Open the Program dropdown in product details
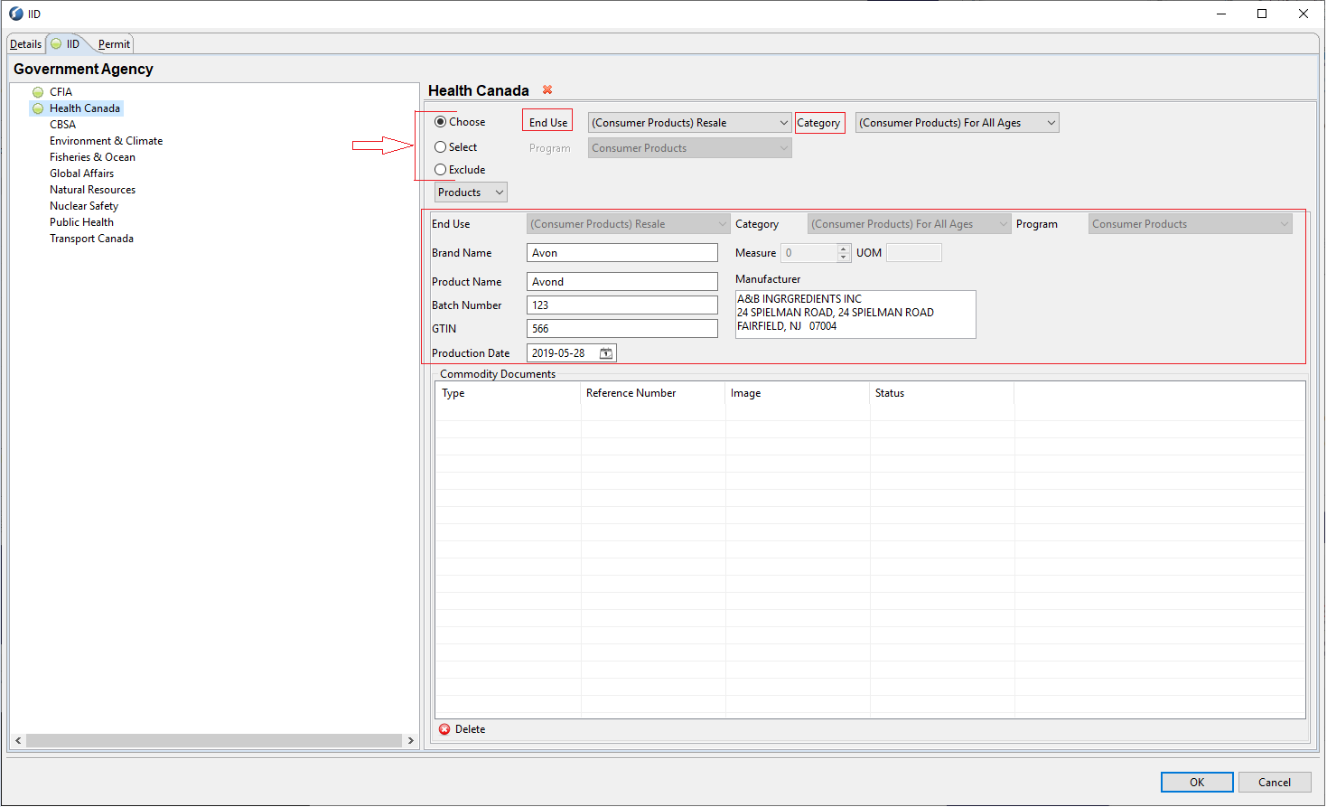 point(1191,224)
